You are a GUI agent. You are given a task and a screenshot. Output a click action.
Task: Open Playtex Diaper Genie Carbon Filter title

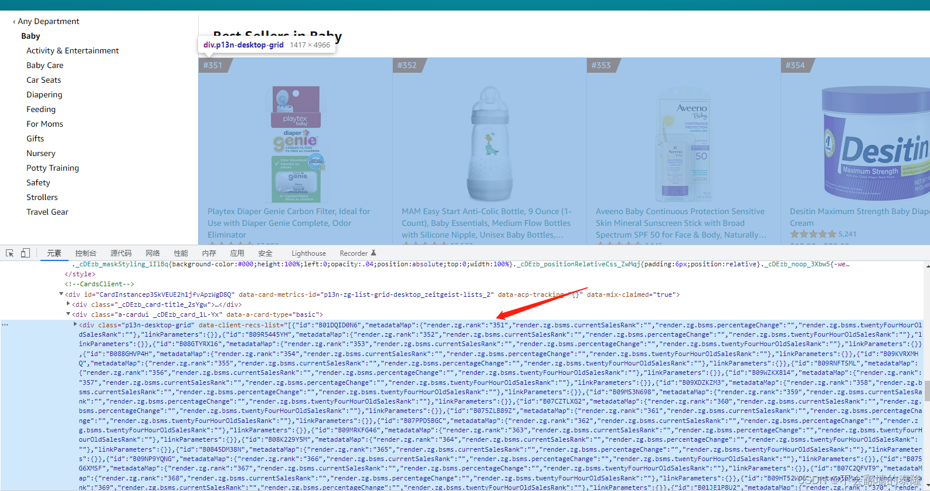289,223
